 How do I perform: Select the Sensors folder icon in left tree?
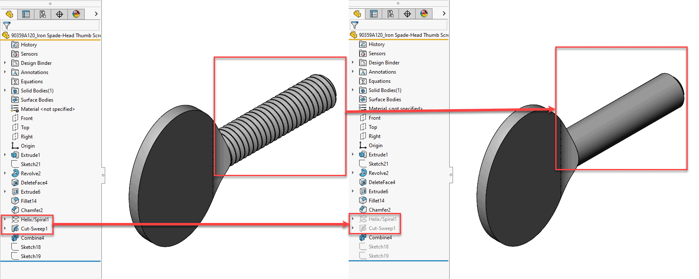point(15,54)
